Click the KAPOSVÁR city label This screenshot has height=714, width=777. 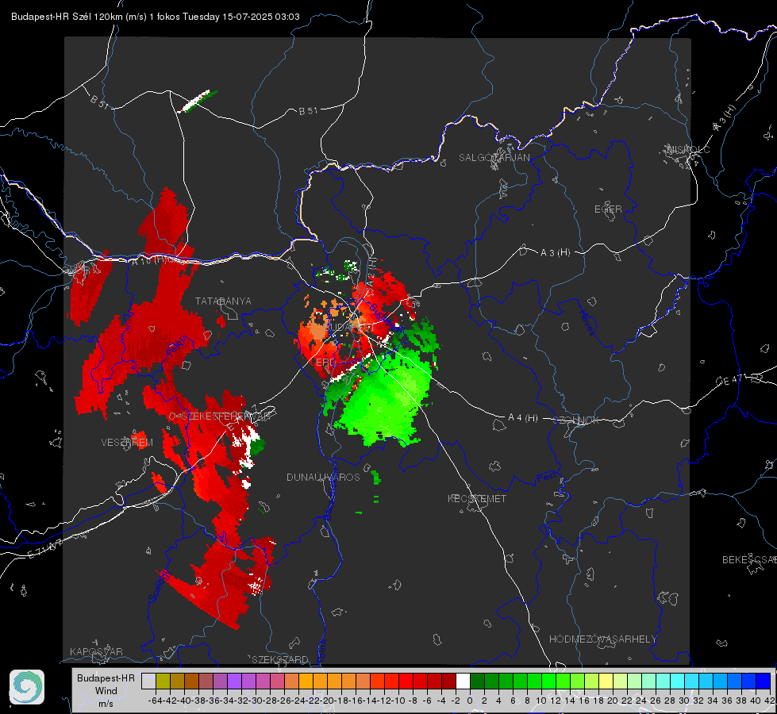point(96,651)
